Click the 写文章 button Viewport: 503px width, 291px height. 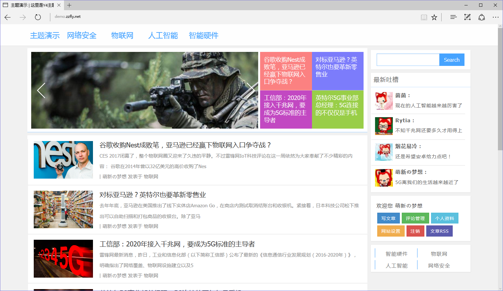[388, 218]
